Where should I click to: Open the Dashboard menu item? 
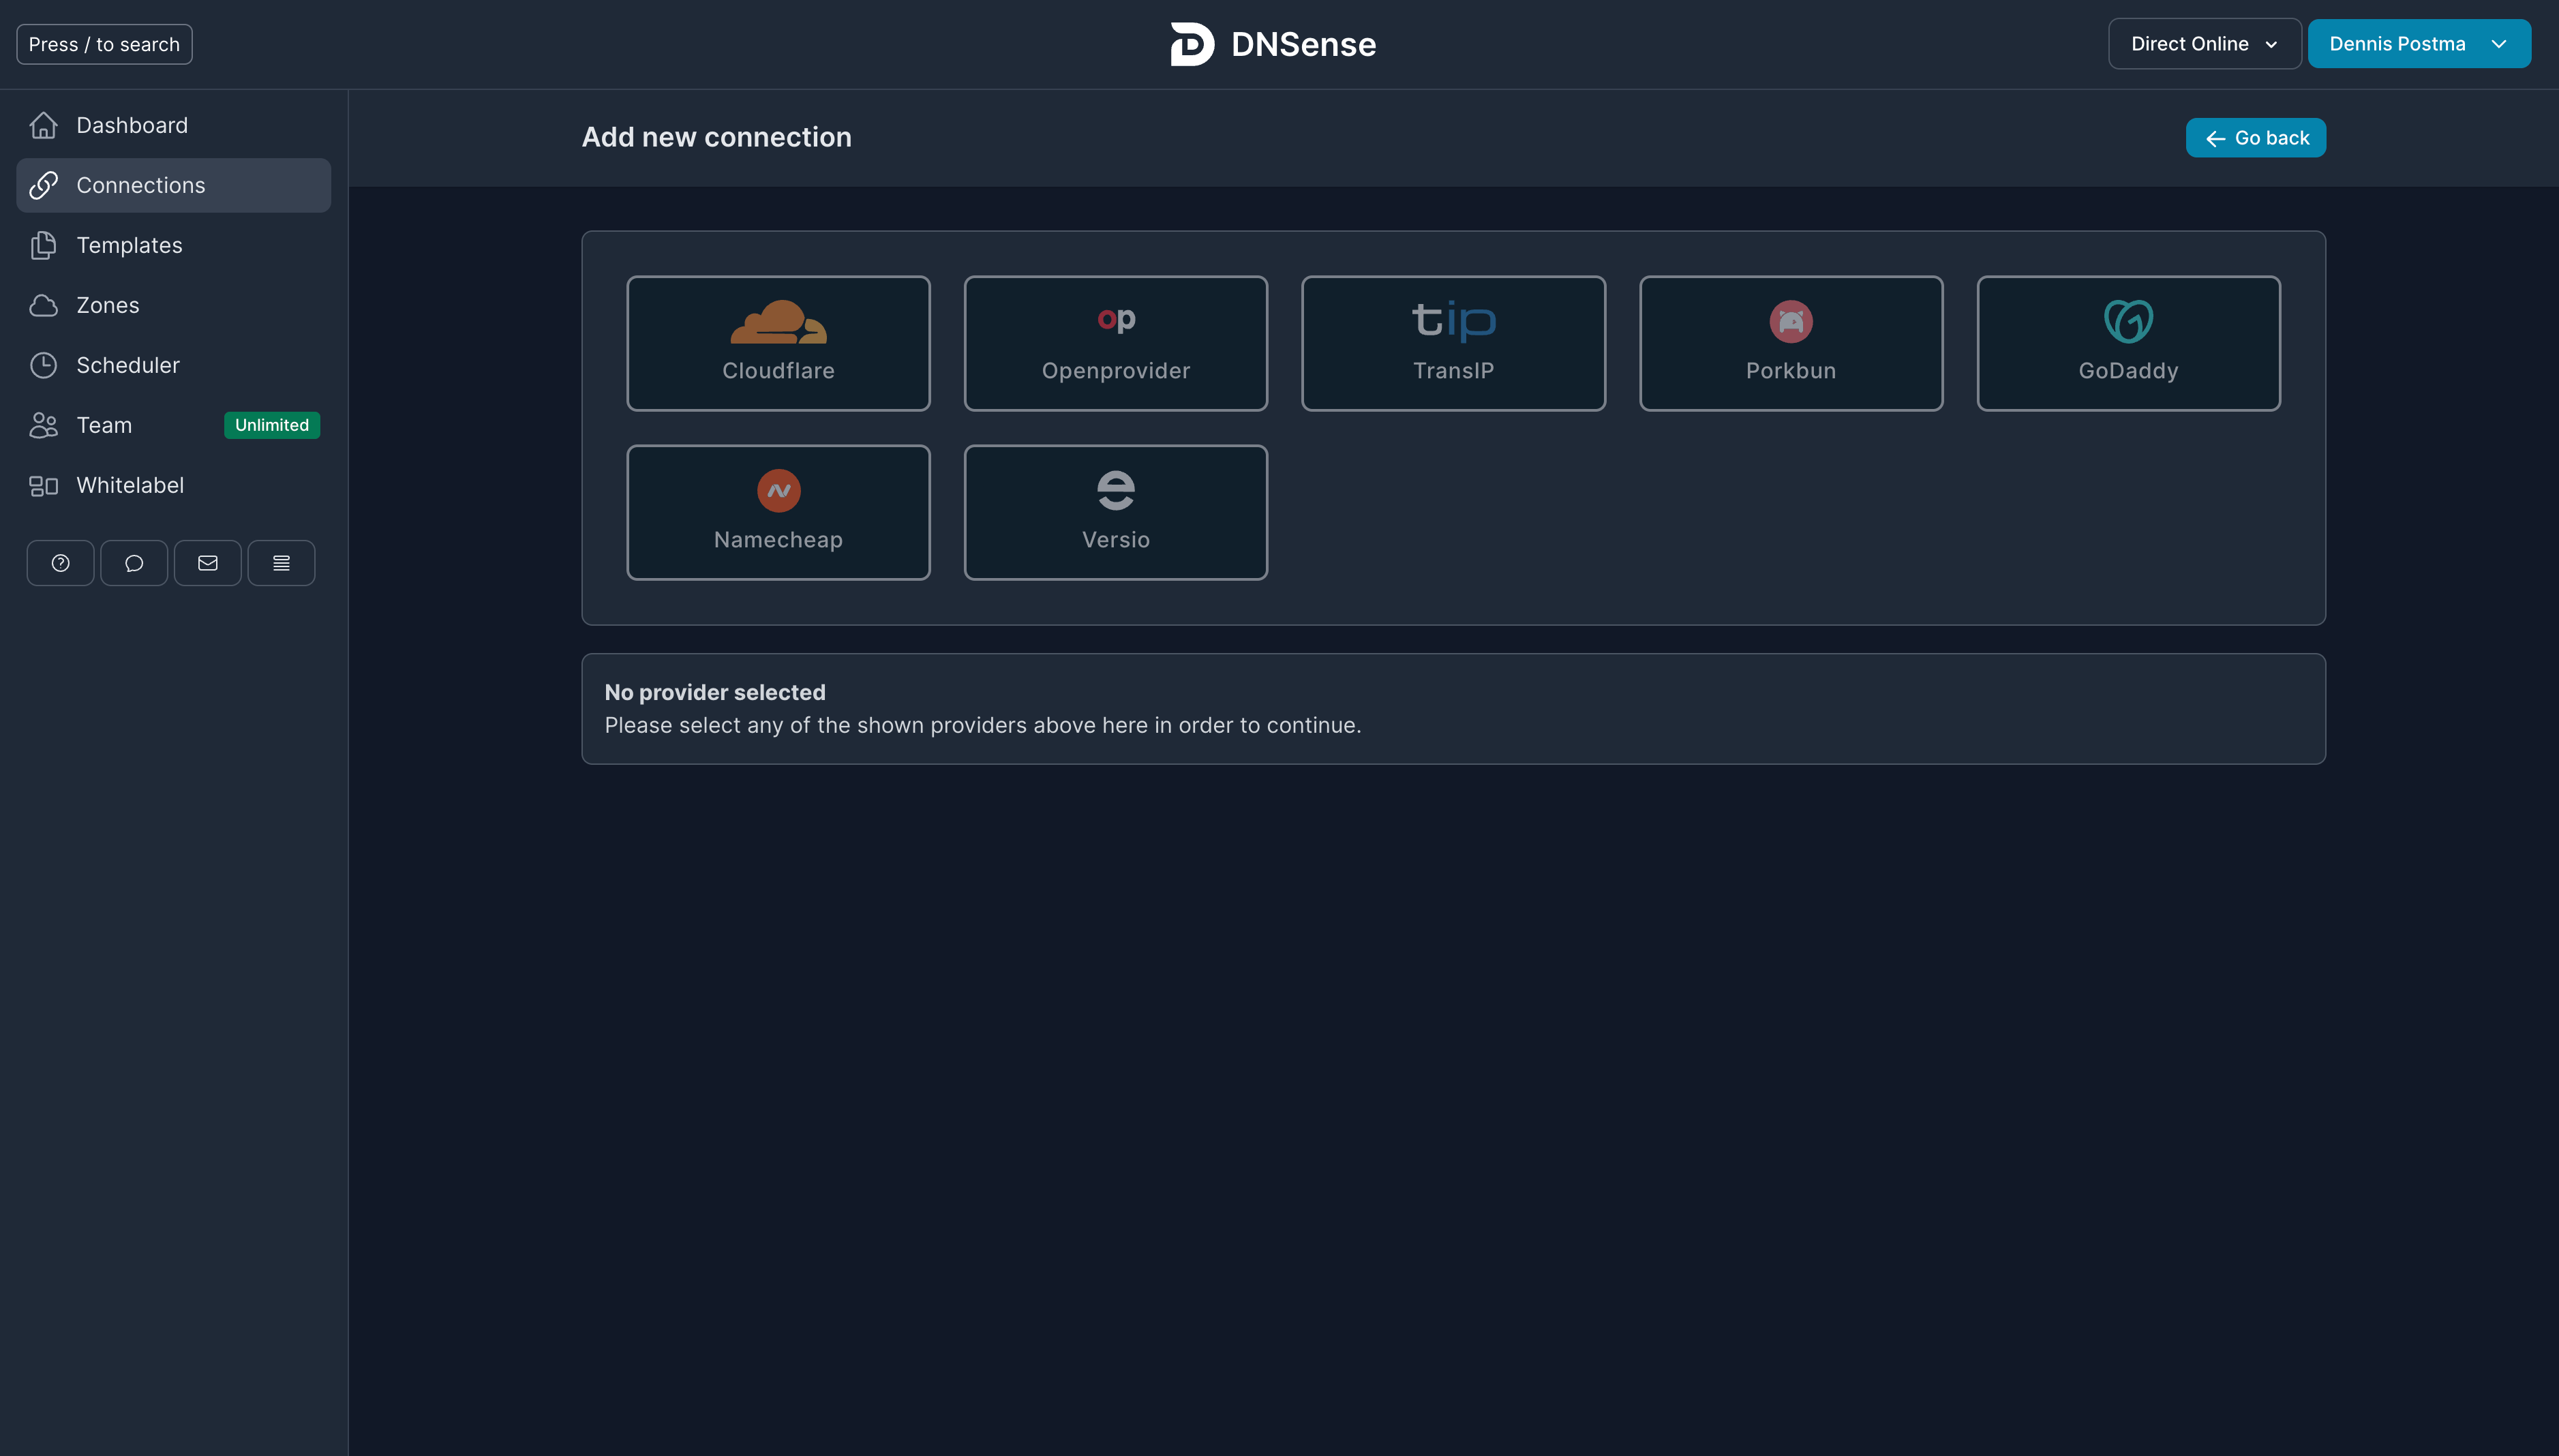point(174,125)
